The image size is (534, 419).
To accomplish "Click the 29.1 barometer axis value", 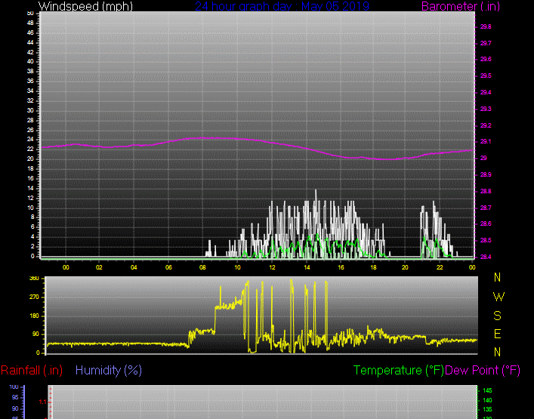I will [486, 142].
